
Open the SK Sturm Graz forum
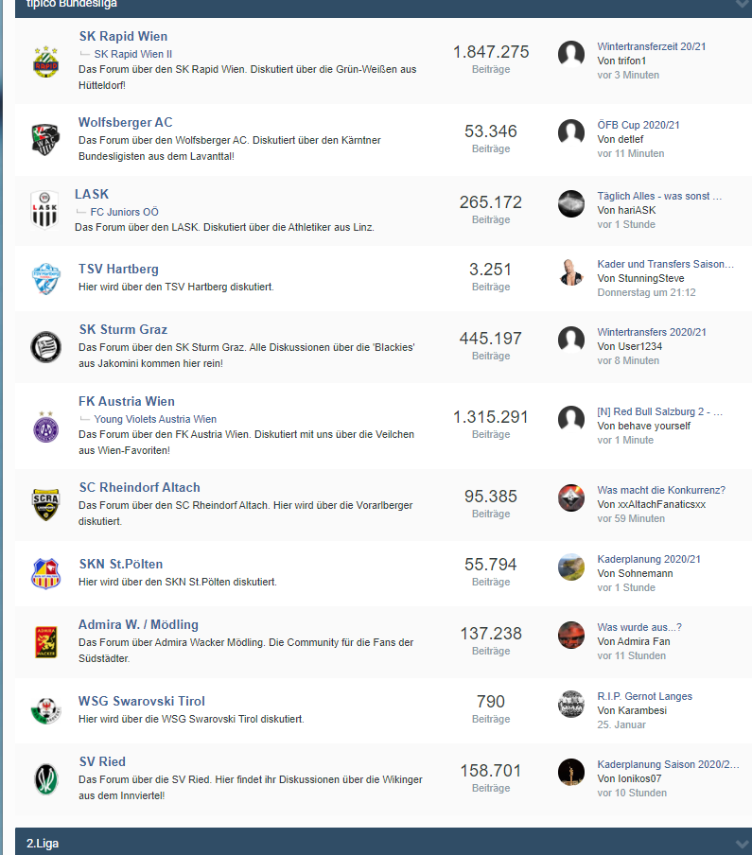(x=123, y=329)
